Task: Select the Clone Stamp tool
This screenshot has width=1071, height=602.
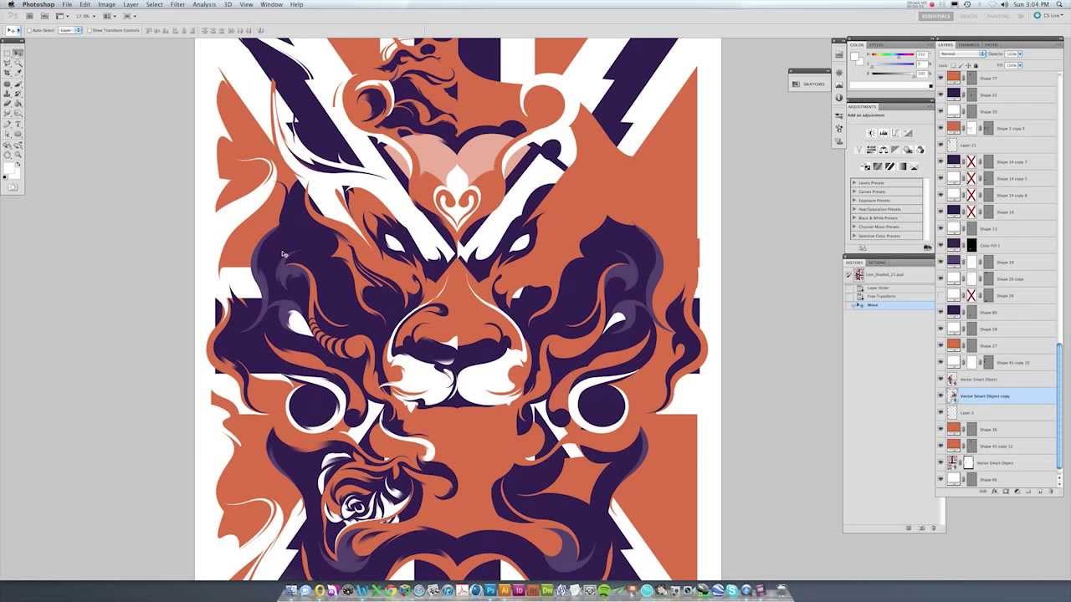Action: pos(7,93)
